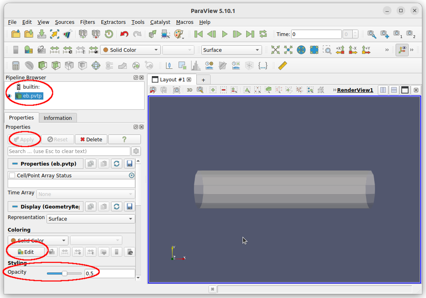This screenshot has width=426, height=298.
Task: Split the render view horizontally
Action: 383,90
